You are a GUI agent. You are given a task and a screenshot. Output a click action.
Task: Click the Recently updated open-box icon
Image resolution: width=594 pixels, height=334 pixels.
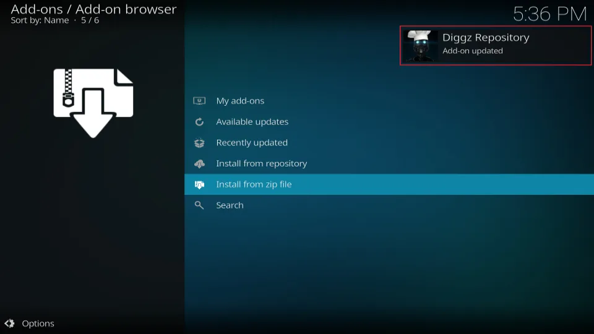tap(199, 143)
